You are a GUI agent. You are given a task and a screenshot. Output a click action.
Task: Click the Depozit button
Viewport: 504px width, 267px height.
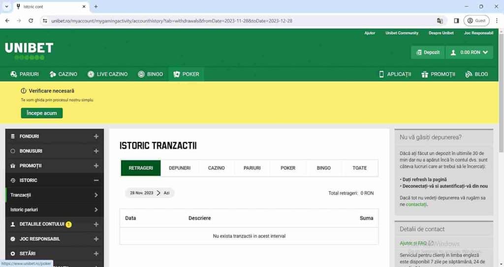click(x=428, y=52)
